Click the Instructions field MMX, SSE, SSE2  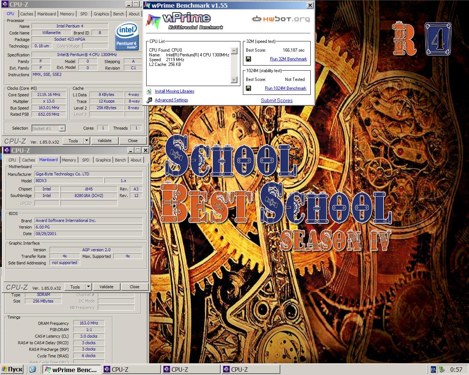point(87,77)
